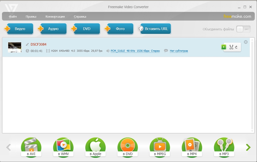Click the clock duration icon
This screenshot has width=257, height=162.
click(27, 51)
